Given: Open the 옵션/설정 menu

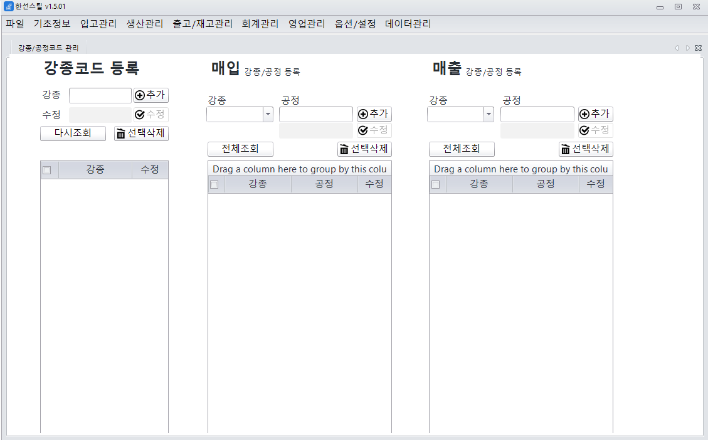Looking at the screenshot, I should [355, 24].
